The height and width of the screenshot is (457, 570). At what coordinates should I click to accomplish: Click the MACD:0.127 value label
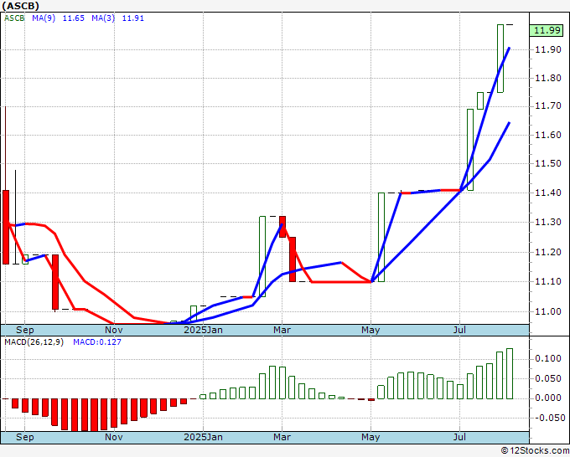(x=97, y=342)
